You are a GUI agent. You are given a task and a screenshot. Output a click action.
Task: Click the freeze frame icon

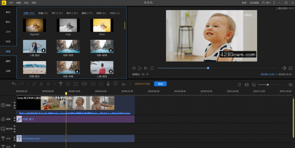(93, 84)
